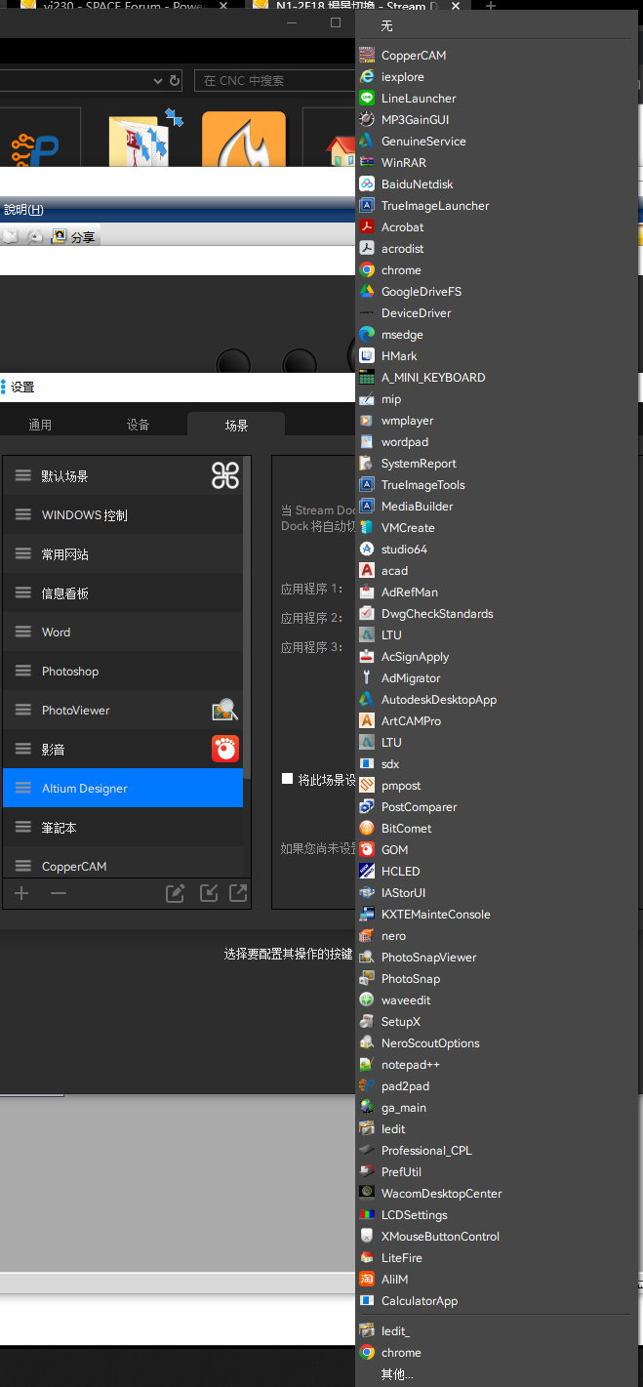The image size is (643, 1387).
Task: Click the orange flame icon in CNC window
Action: click(244, 141)
